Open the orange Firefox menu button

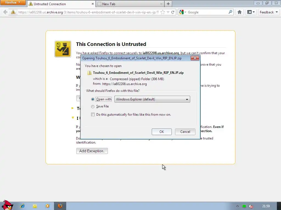(x=13, y=2)
